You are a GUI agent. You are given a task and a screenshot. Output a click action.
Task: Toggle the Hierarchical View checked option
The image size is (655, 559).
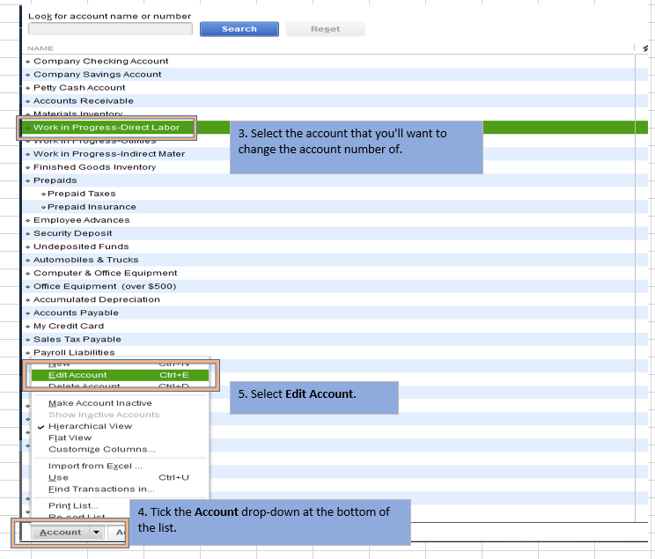[120, 426]
